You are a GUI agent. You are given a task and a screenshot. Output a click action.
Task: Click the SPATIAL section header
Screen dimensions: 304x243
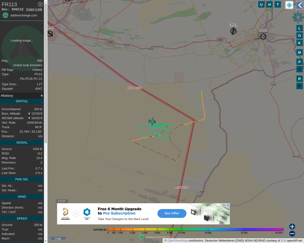22,101
